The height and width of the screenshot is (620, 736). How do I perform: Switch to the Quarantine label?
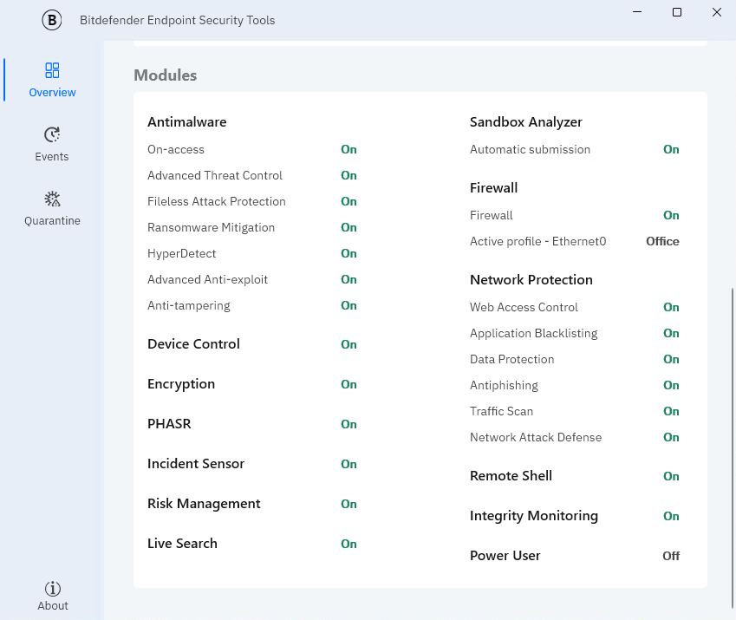52,221
